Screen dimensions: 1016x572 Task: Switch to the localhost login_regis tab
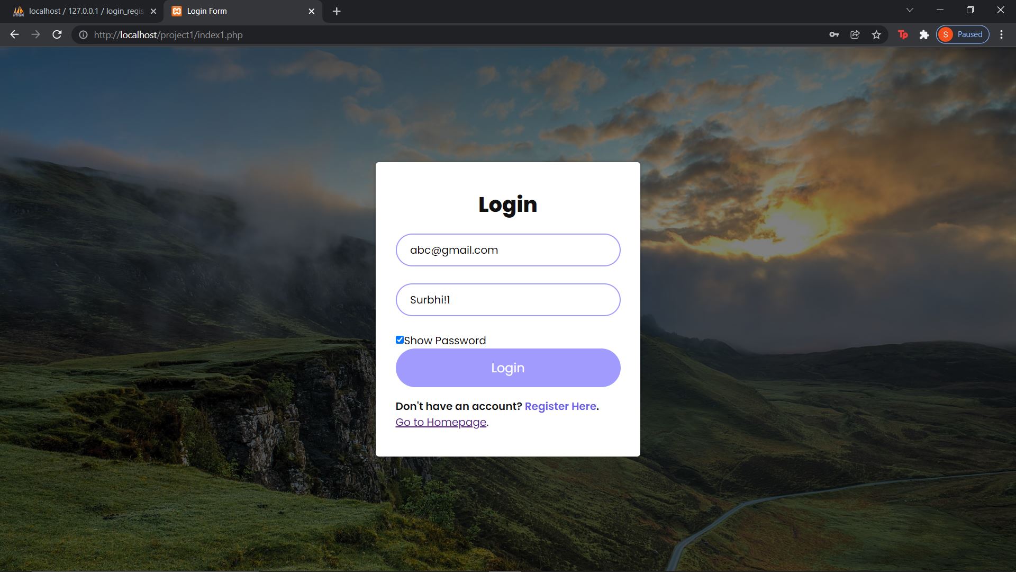tap(79, 11)
